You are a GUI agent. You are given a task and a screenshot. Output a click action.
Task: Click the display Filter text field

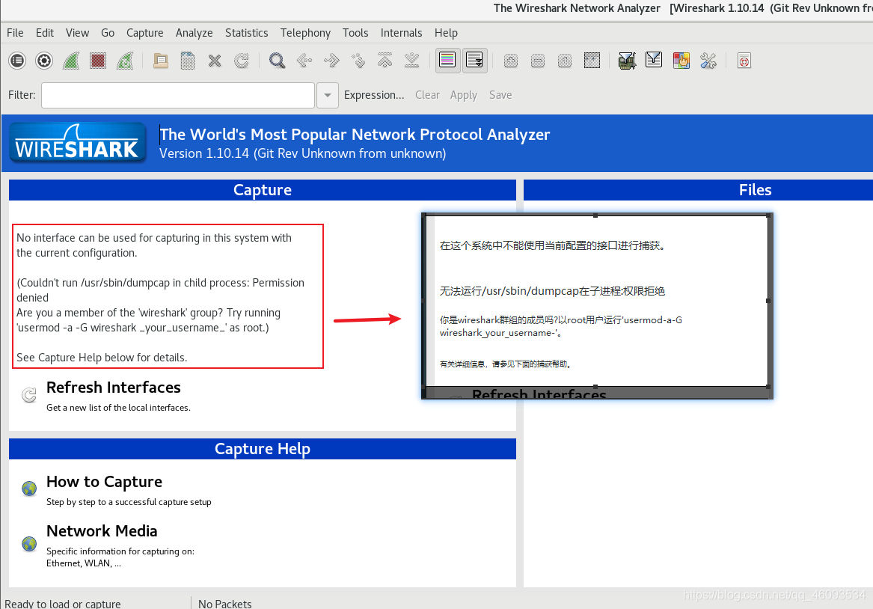click(178, 95)
